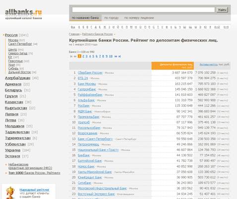Click the previous page double-arrow icon

coord(75,57)
